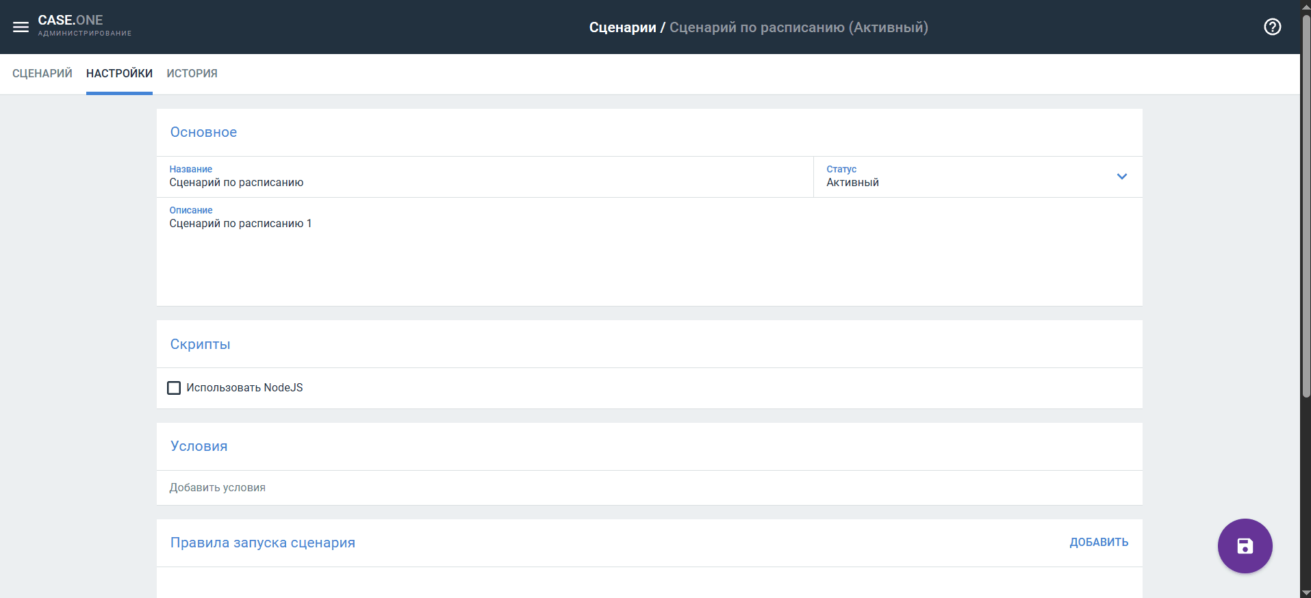Click the CASE.ONE logo
Screen dimensions: 1311x598
pos(71,21)
